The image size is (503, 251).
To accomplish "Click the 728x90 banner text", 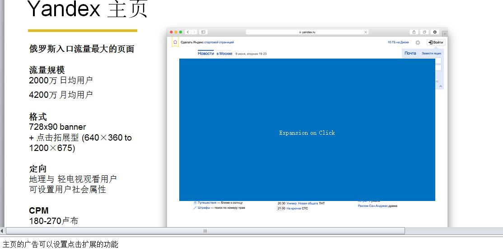I will [57, 127].
